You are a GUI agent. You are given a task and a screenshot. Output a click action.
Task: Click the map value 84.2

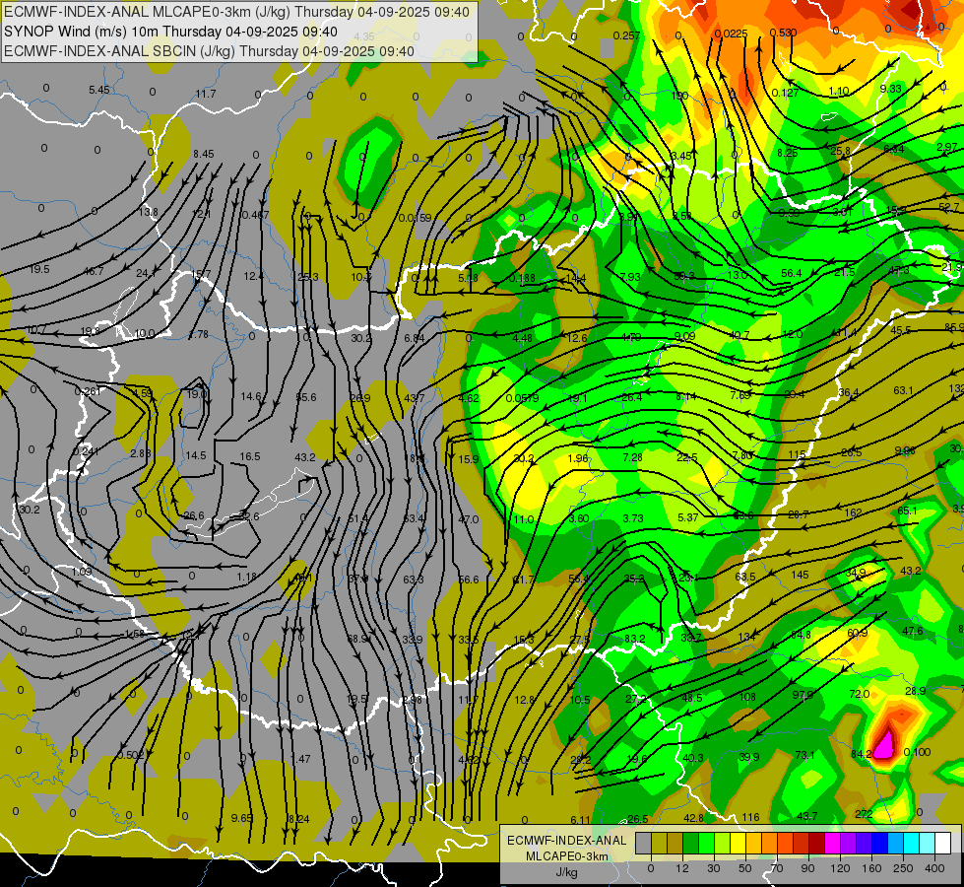(862, 754)
